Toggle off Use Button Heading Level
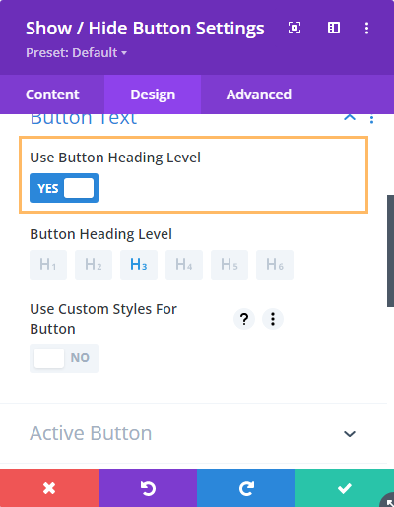Image resolution: width=394 pixels, height=507 pixels. coord(64,188)
